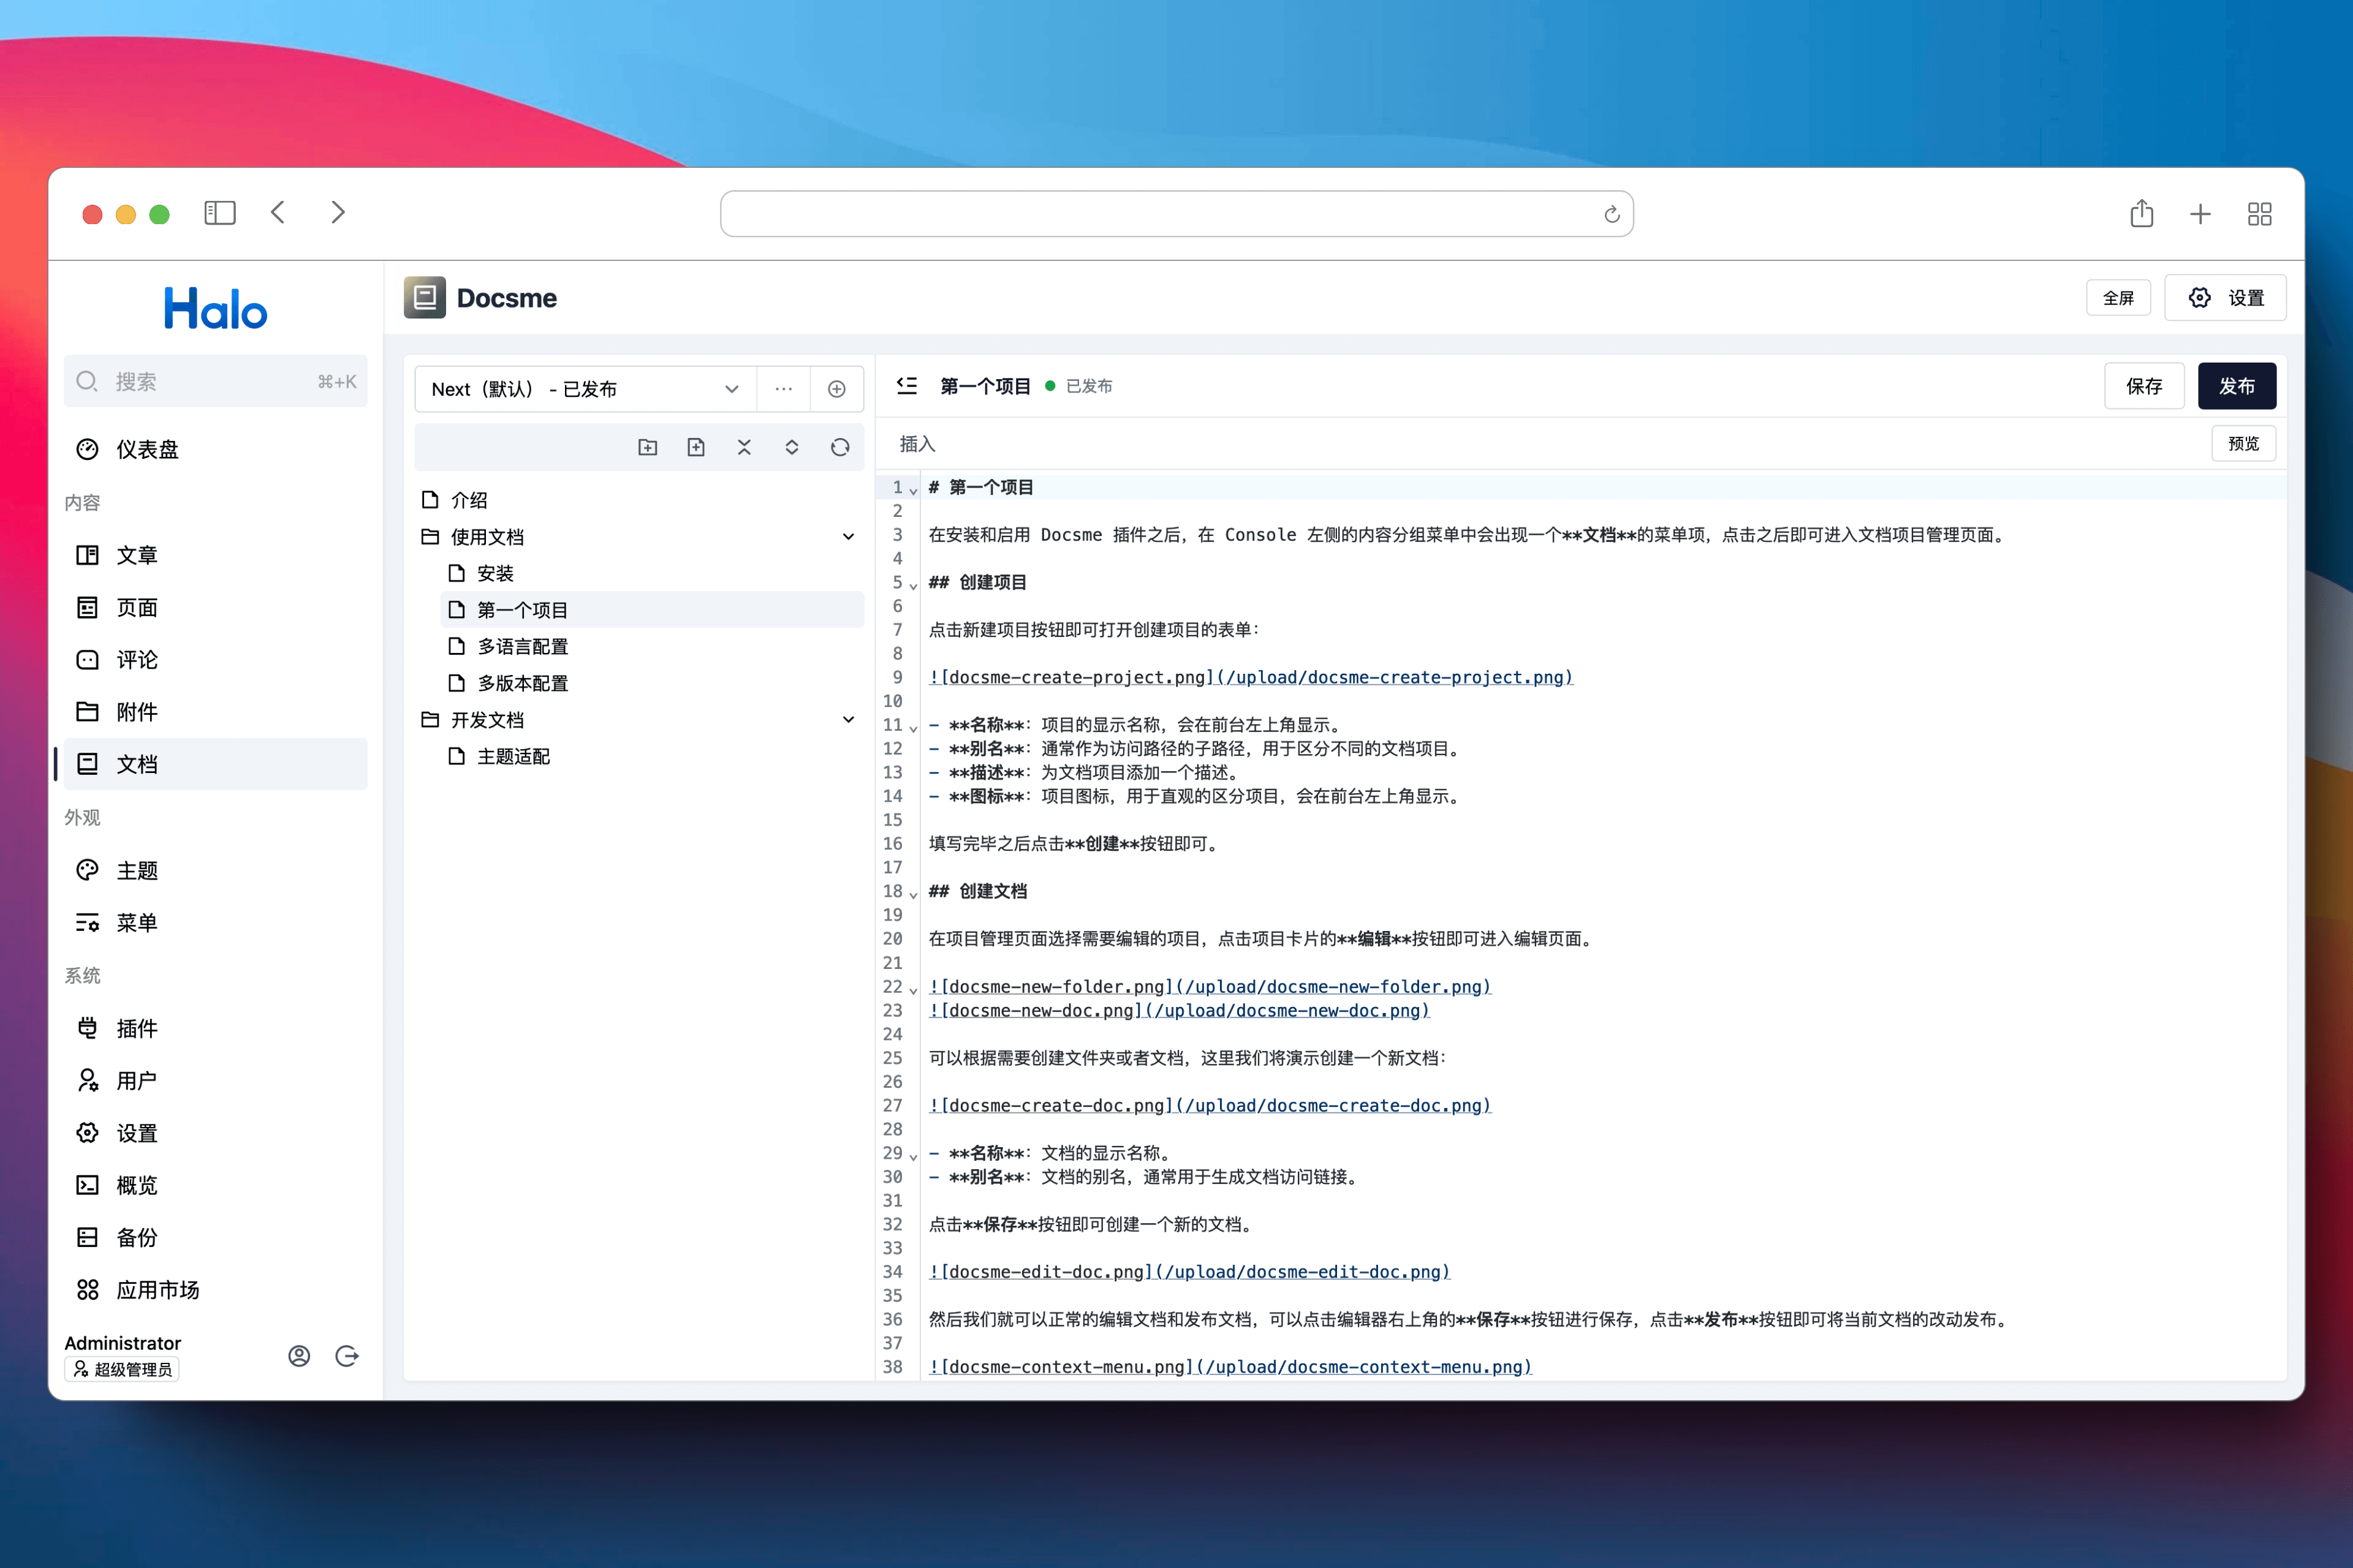Screen dimensions: 2353x1568
Task: Show Safari tab overview
Action: [2259, 214]
